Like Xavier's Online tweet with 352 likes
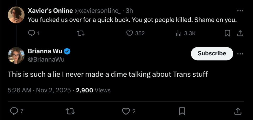 pyautogui.click(x=130, y=33)
